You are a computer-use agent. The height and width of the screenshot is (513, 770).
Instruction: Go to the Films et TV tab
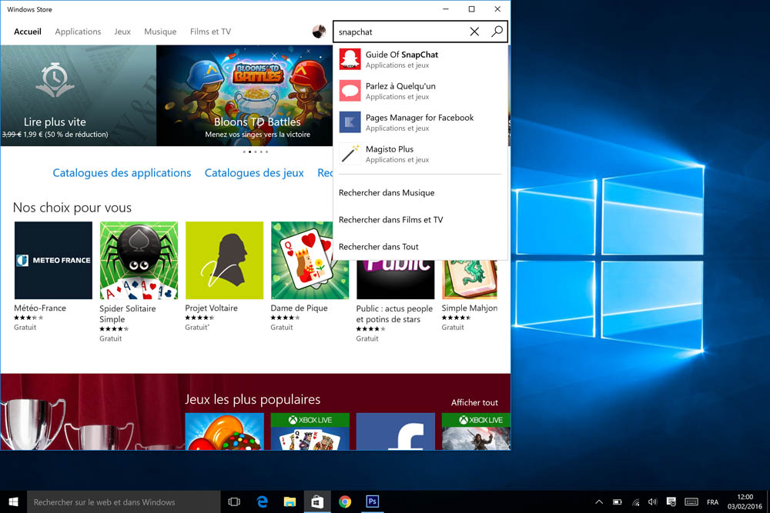(x=210, y=32)
